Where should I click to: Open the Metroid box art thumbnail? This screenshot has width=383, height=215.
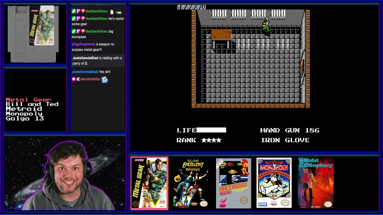point(233,183)
